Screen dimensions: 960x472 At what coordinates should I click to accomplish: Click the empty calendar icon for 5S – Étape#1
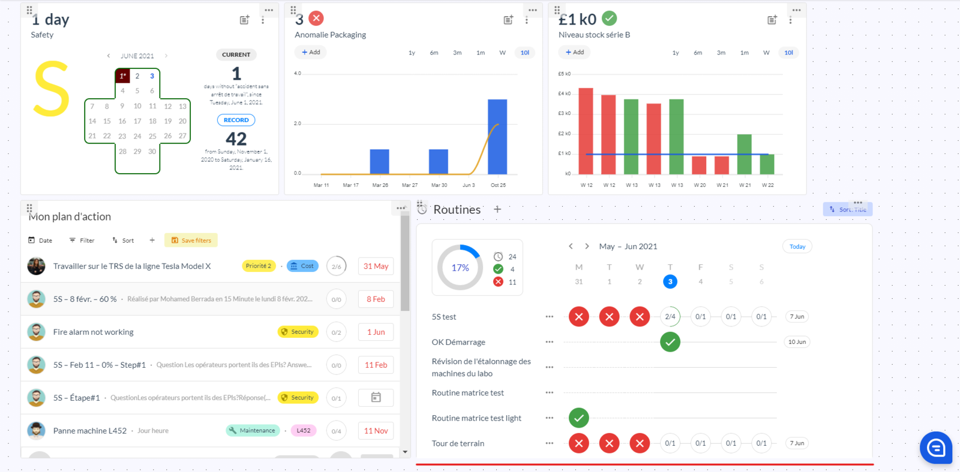376,397
